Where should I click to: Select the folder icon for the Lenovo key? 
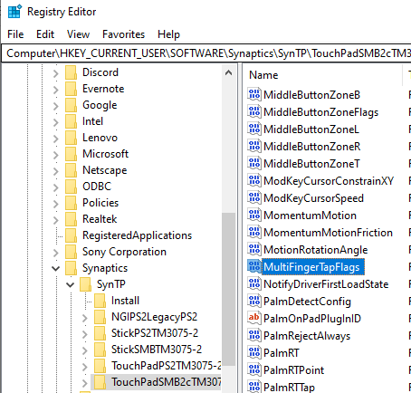click(72, 138)
